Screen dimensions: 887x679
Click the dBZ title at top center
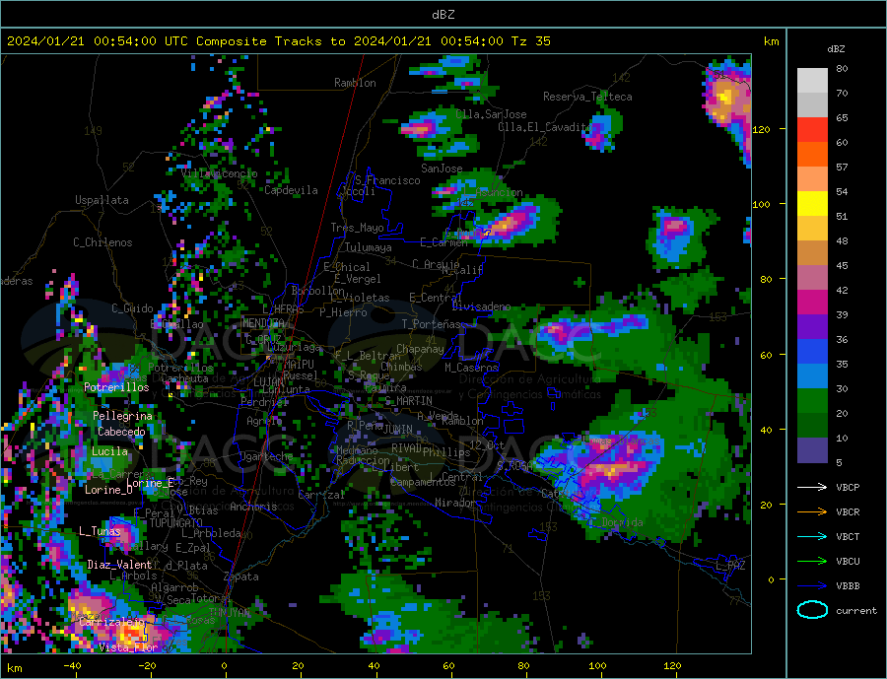443,15
